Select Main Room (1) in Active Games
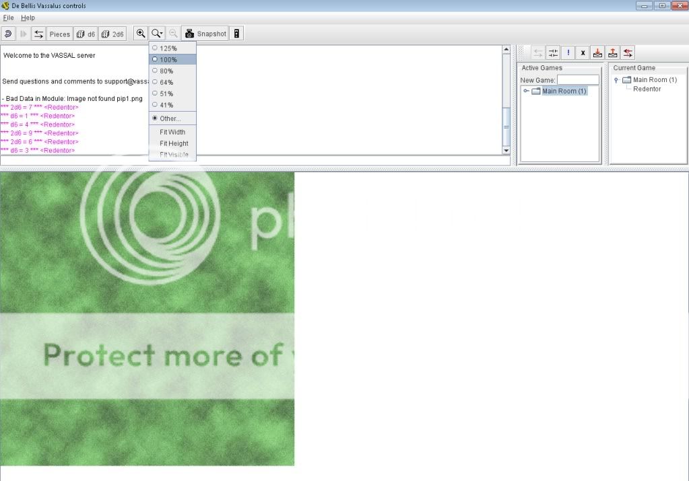689x481 pixels. point(564,91)
